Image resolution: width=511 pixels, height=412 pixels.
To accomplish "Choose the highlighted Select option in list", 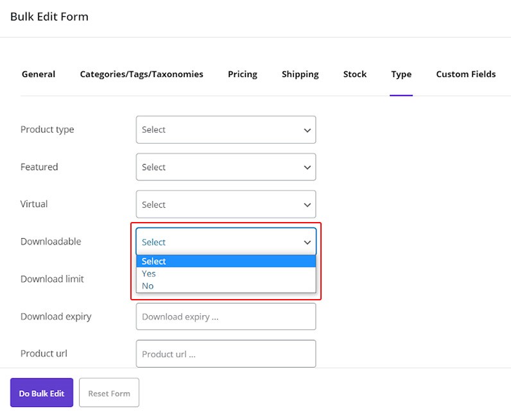I will pyautogui.click(x=226, y=261).
